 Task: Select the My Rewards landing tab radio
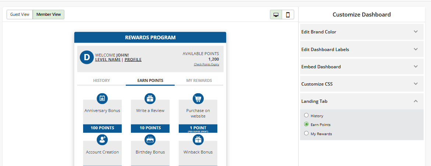(x=306, y=133)
